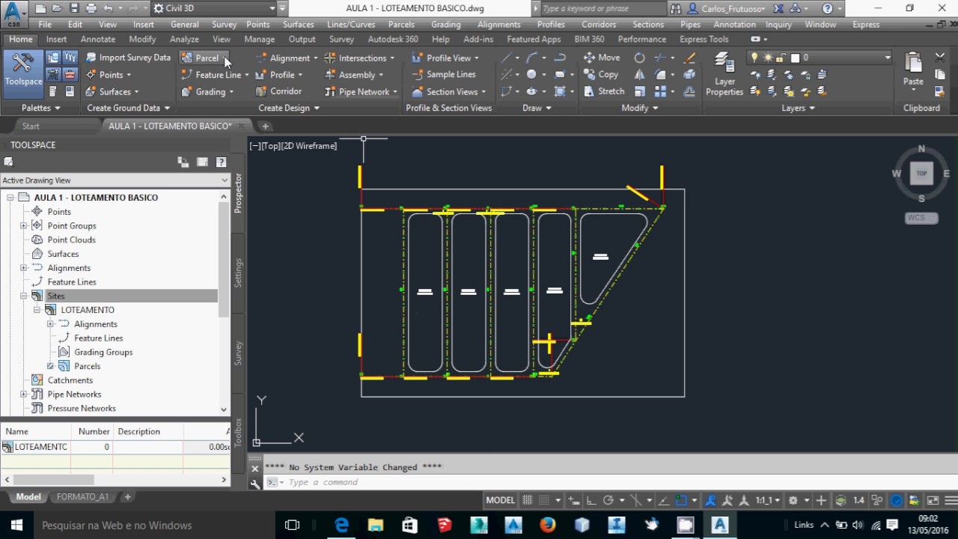This screenshot has width=958, height=539.
Task: Toggle drawing grid display in status bar
Action: click(x=528, y=500)
